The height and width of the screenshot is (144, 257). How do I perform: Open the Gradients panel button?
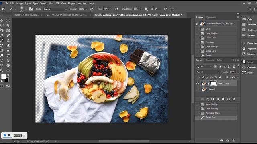pyautogui.click(x=249, y=30)
